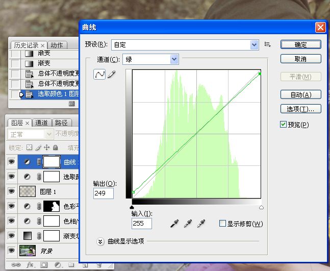This screenshot has height=271, width=330.
Task: Create a new layer group icon
Action: pyautogui.click(x=71, y=265)
